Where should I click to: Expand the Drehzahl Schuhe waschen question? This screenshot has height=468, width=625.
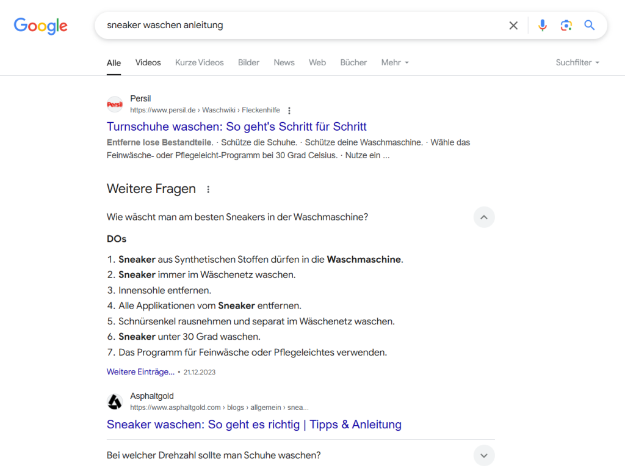pyautogui.click(x=484, y=455)
